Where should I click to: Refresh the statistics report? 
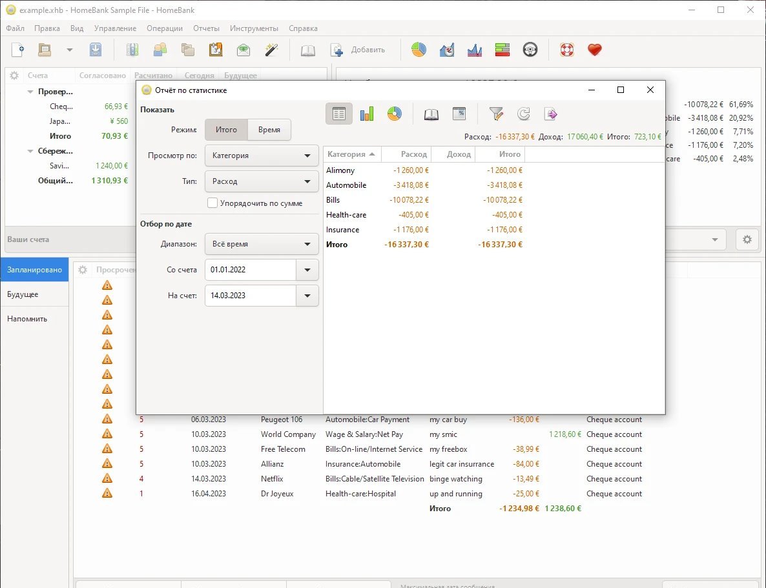click(x=524, y=114)
